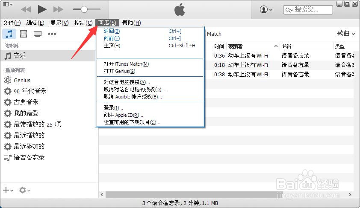Open the 编辑(E) menu
The height and width of the screenshot is (208, 360).
pos(35,23)
